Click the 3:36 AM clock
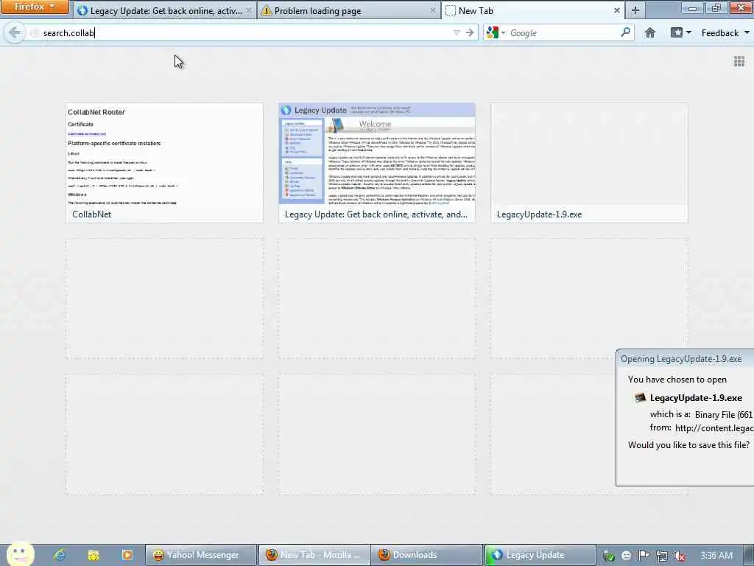 (x=716, y=556)
